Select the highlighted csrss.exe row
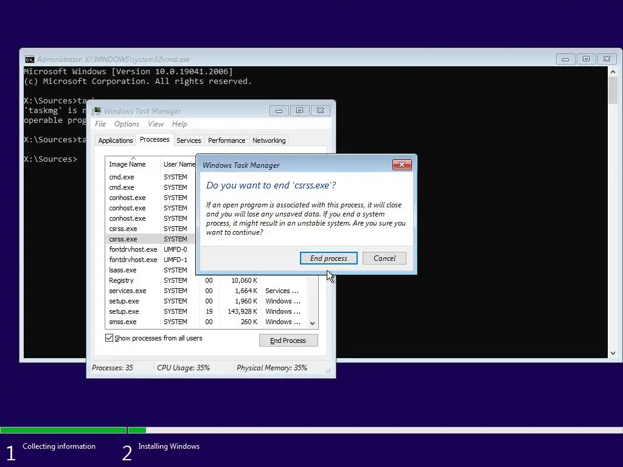The image size is (623, 467). pos(151,239)
